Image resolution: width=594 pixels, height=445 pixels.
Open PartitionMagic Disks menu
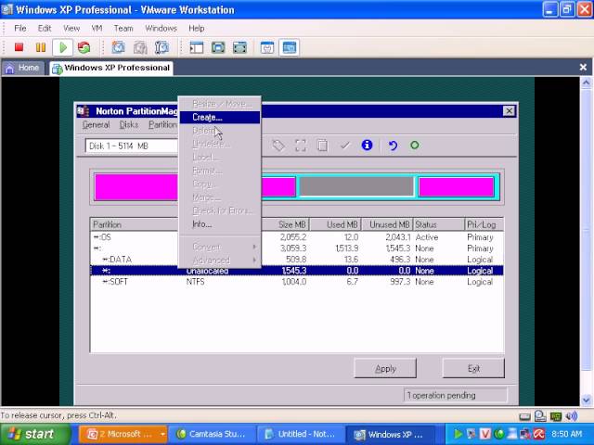[129, 125]
